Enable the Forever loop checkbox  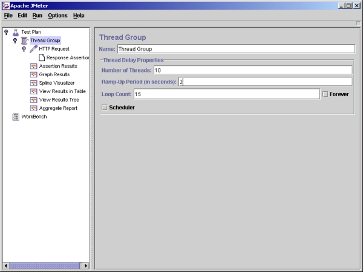click(325, 94)
